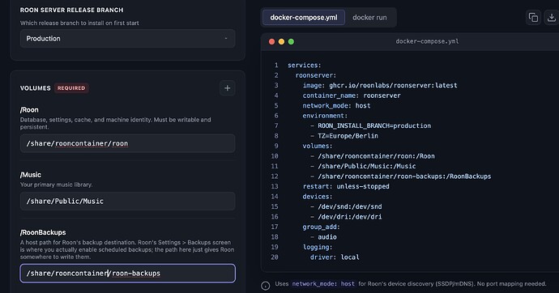The image size is (559, 293).
Task: Click the TZ=Europe/Berlin line
Action: [x=344, y=136]
